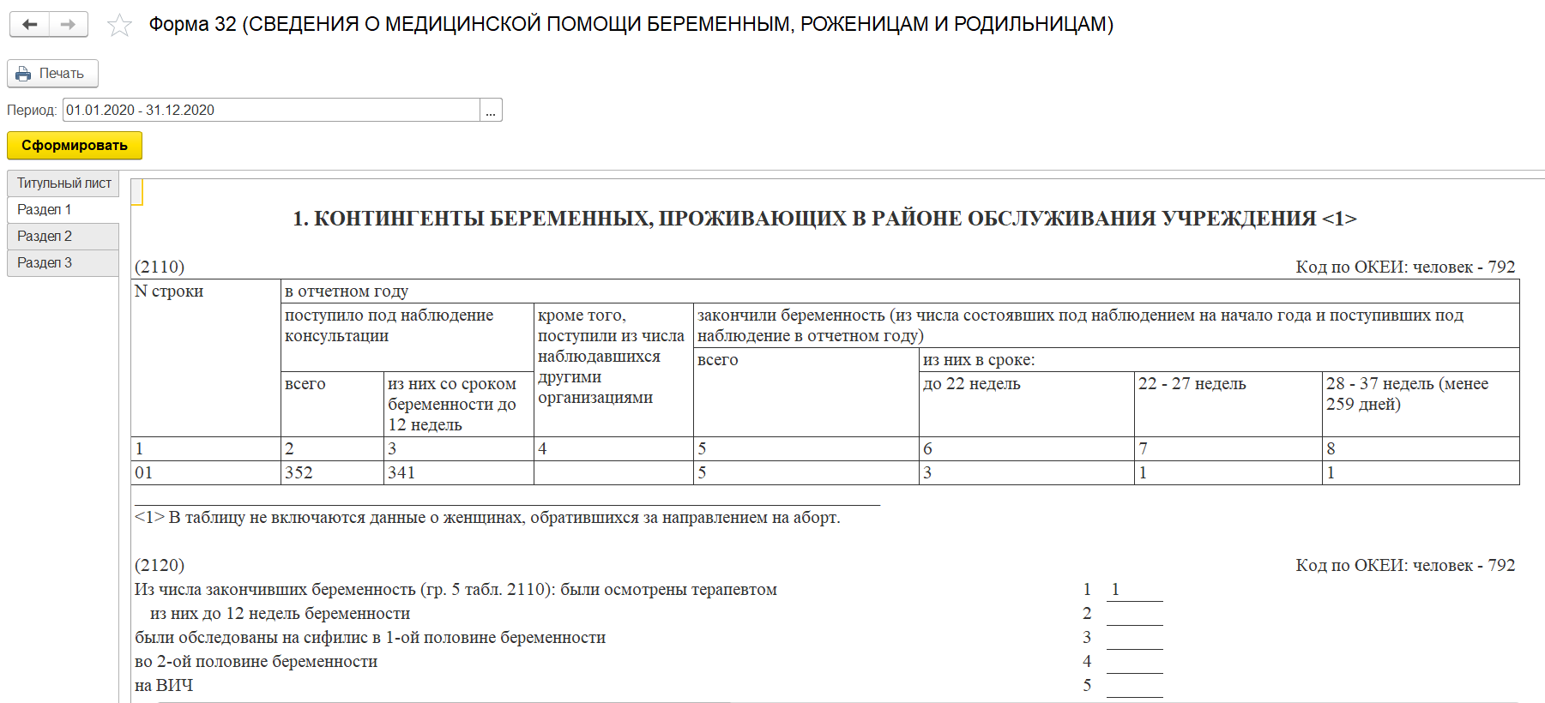The width and height of the screenshot is (1545, 703).
Task: Click the back navigation arrow
Action: (30, 25)
